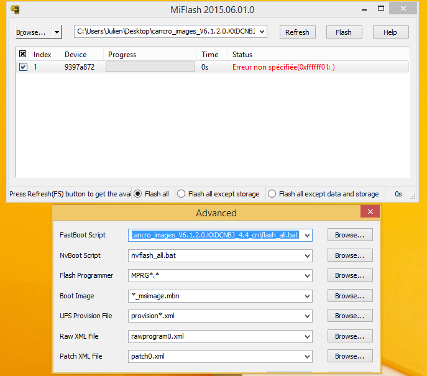This screenshot has width=427, height=376.
Task: Click the MiFlash application icon in title bar
Action: coord(15,9)
